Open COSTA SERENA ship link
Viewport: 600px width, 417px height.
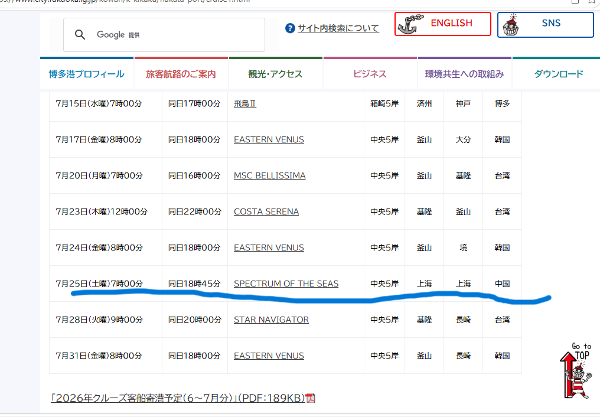coord(266,211)
